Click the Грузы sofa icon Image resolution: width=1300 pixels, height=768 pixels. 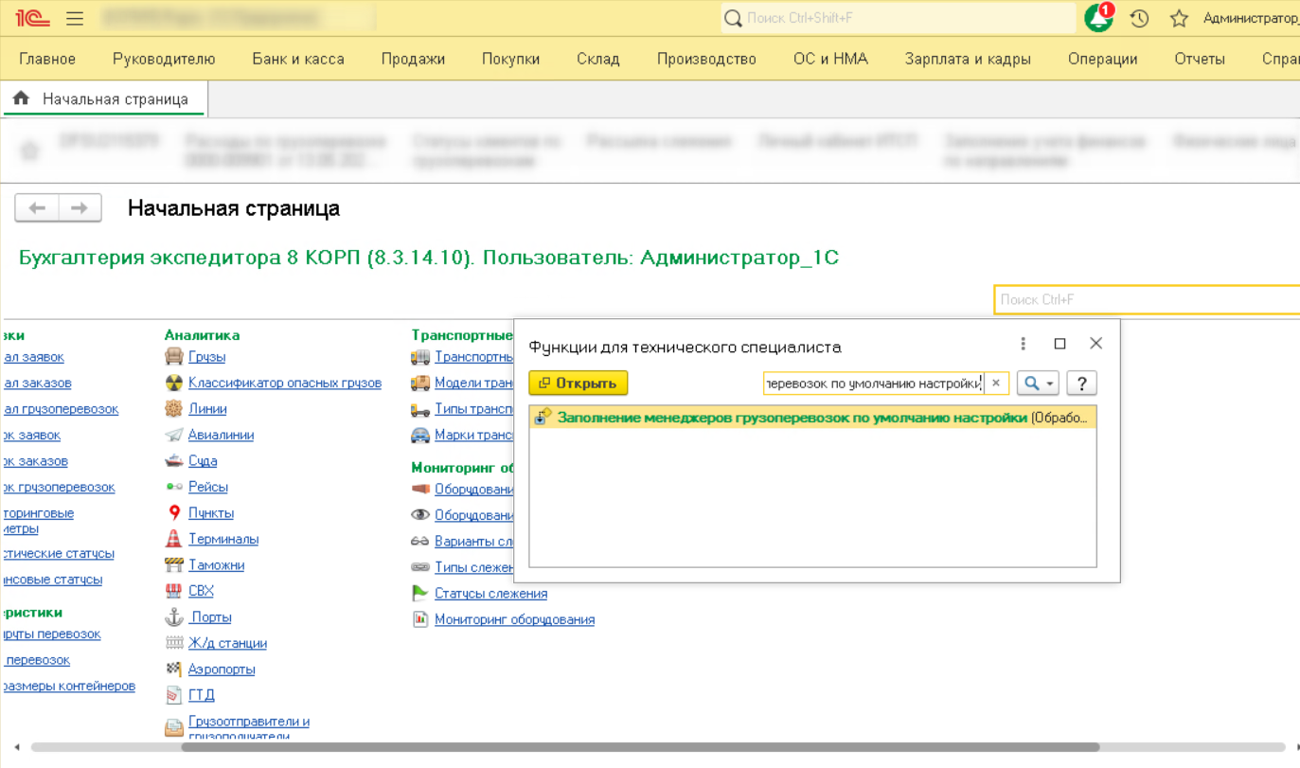[174, 357]
